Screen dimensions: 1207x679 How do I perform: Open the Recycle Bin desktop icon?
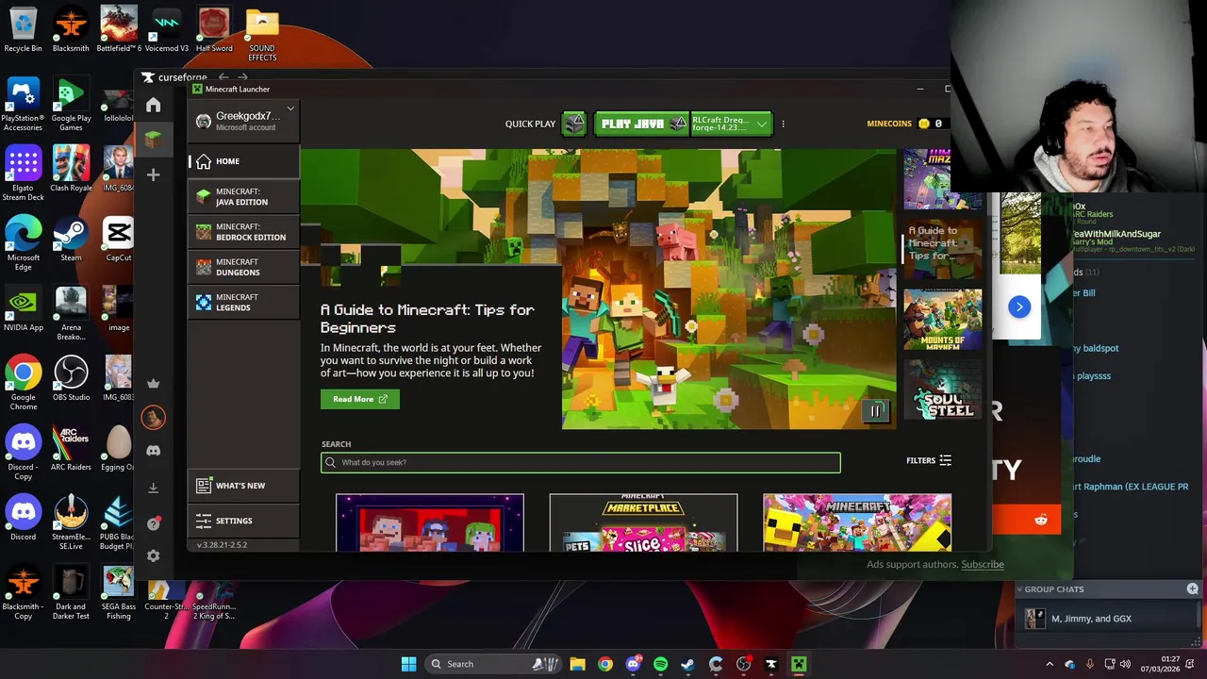(23, 30)
